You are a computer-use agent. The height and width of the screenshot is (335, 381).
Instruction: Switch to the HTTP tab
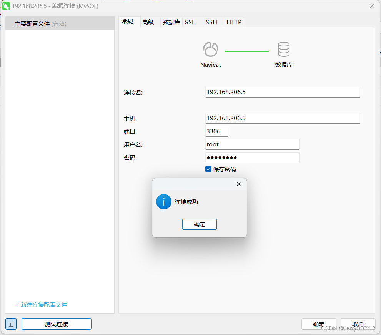coord(233,22)
